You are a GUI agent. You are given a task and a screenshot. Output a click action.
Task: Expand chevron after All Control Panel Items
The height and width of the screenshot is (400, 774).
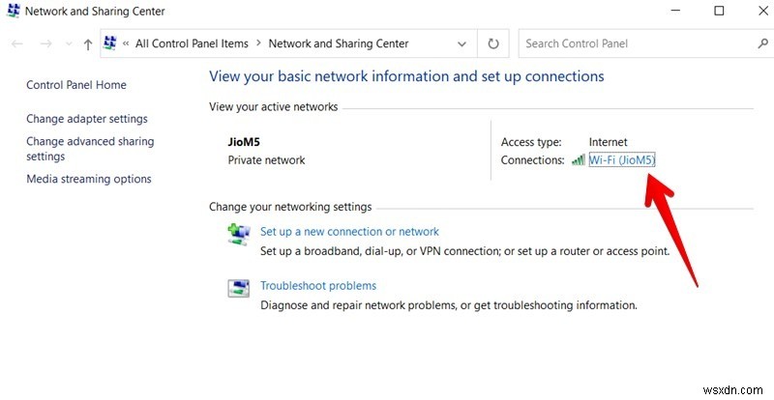[257, 43]
